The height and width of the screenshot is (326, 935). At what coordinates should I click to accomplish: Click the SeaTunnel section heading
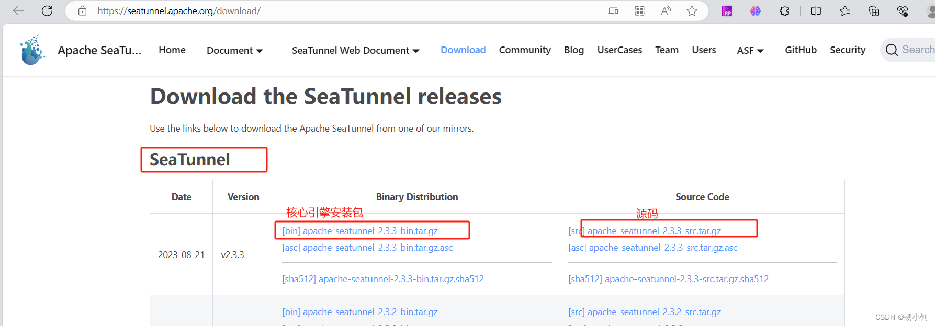point(190,159)
